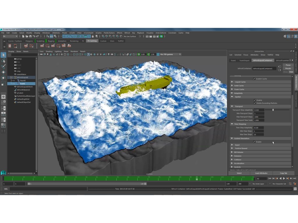This screenshot has height=223, width=298.
Task: Open the Bifrost menu
Action: [127, 33]
